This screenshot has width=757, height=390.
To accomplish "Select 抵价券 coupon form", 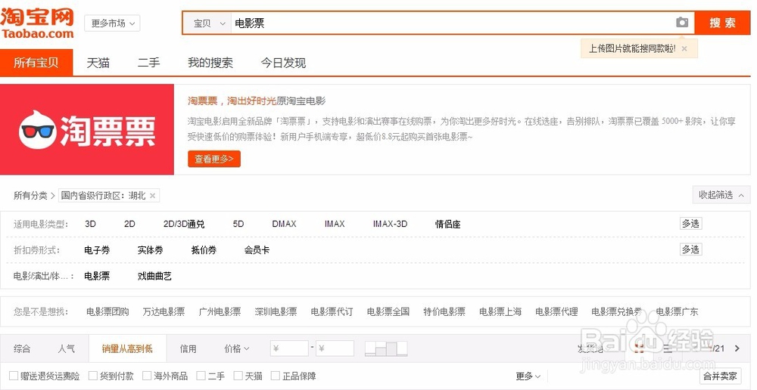I will pyautogui.click(x=204, y=250).
